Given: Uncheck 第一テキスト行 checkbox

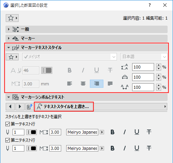Looking at the screenshot, I should pos(7,124).
